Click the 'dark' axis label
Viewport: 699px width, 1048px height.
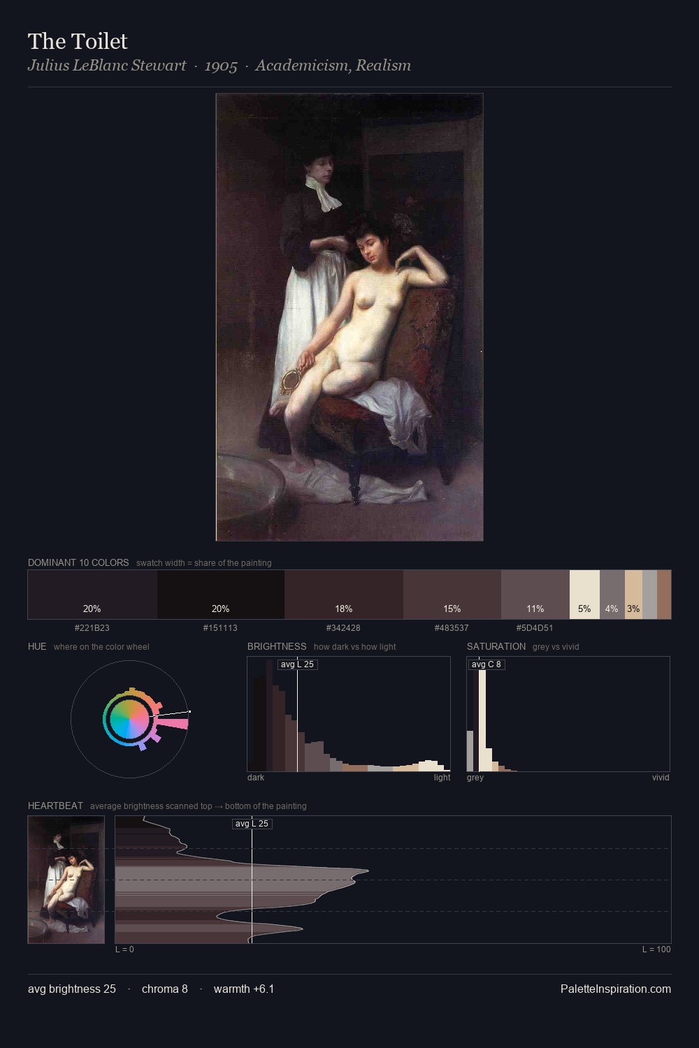(x=256, y=778)
